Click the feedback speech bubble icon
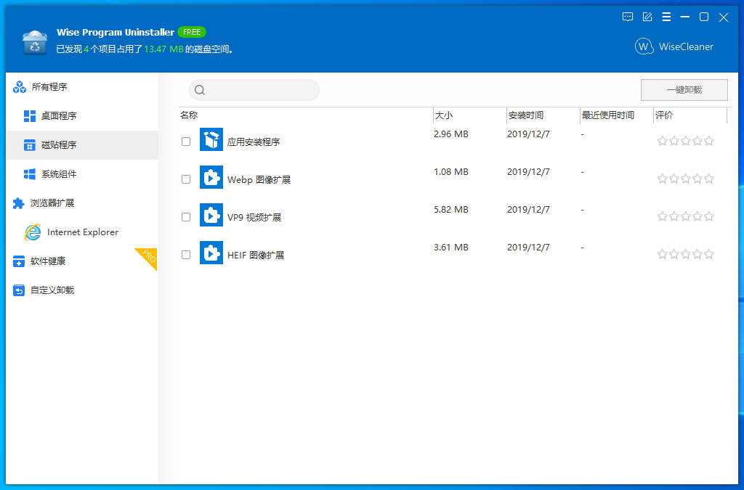The image size is (744, 490). point(627,17)
